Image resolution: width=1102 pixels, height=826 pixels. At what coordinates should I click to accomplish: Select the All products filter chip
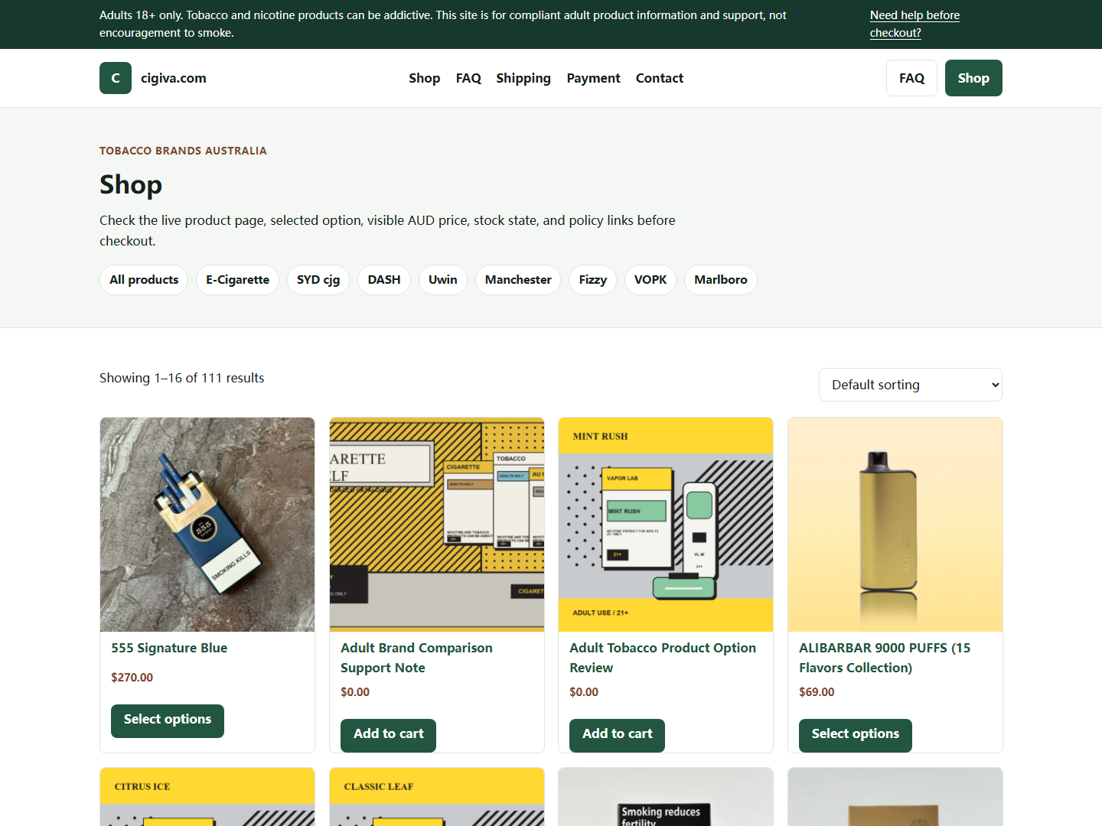(144, 280)
